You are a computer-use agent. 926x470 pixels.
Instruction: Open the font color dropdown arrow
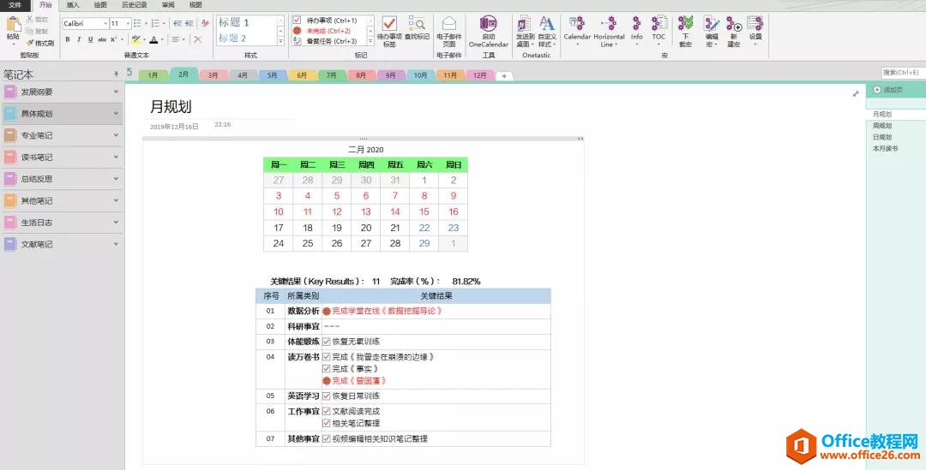tap(163, 40)
